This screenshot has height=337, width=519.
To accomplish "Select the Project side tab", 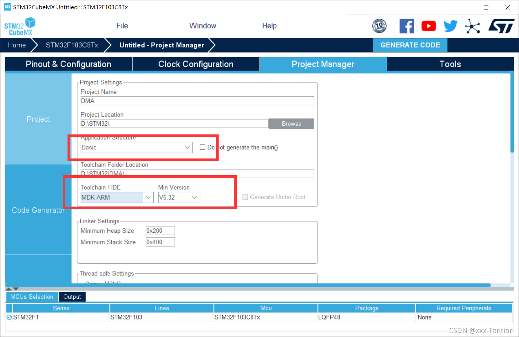I will [x=38, y=119].
